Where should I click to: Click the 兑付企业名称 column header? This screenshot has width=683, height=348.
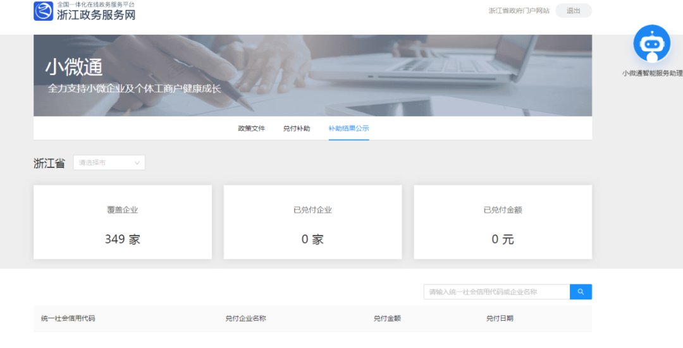[245, 318]
